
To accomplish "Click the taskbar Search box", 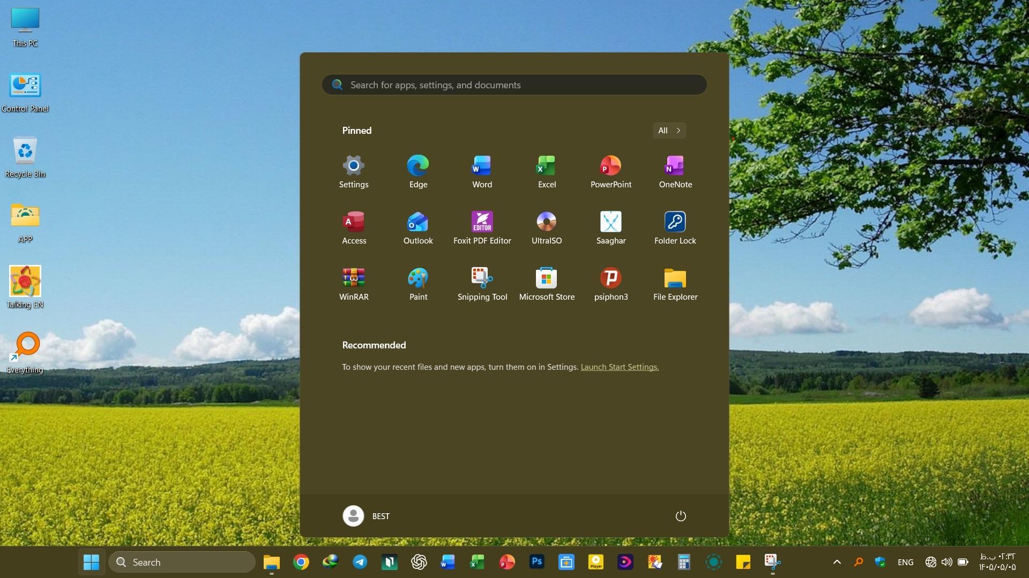I will pyautogui.click(x=182, y=562).
